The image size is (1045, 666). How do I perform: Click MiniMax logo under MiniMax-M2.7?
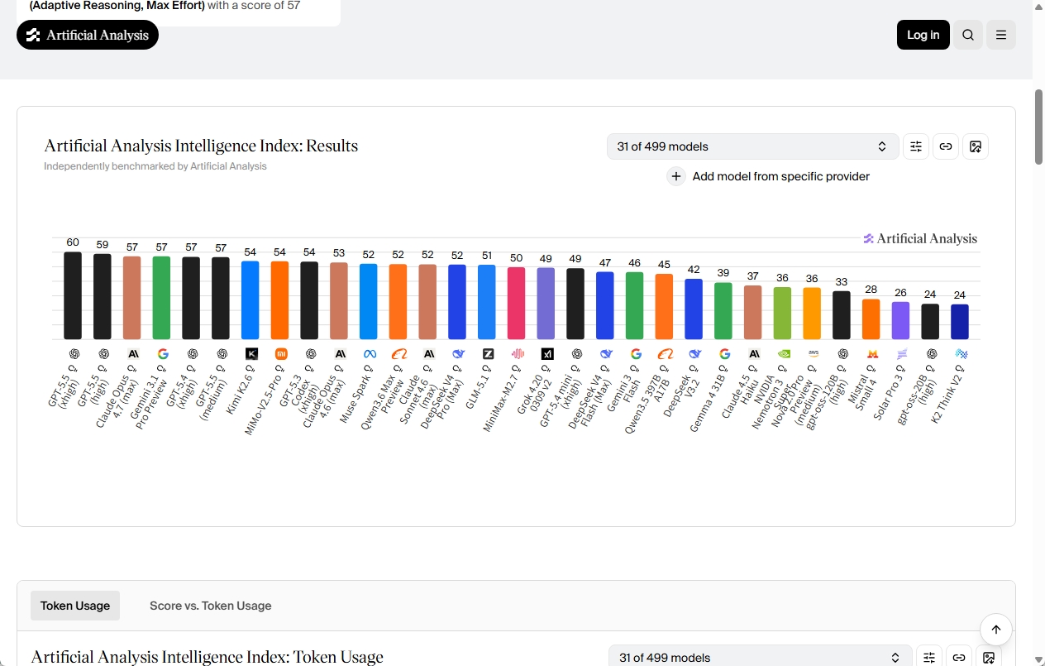518,353
